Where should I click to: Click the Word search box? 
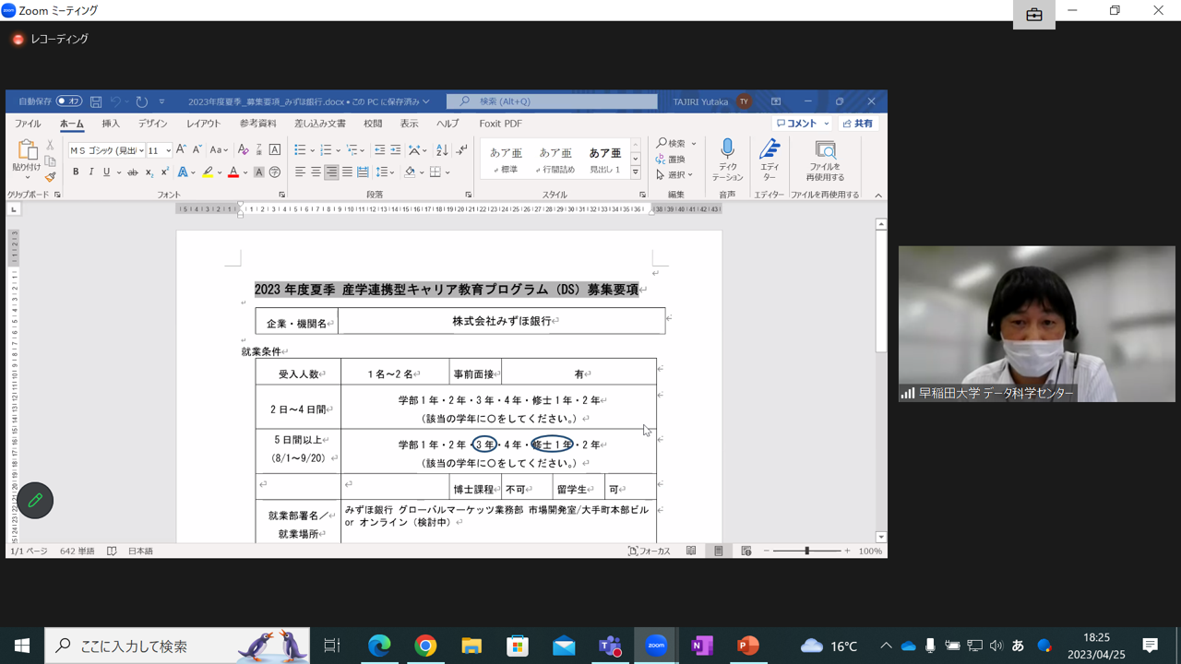point(552,101)
